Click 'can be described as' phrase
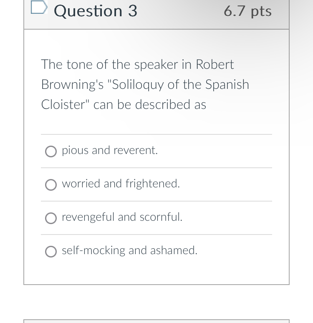The height and width of the screenshot is (323, 313). [150, 105]
